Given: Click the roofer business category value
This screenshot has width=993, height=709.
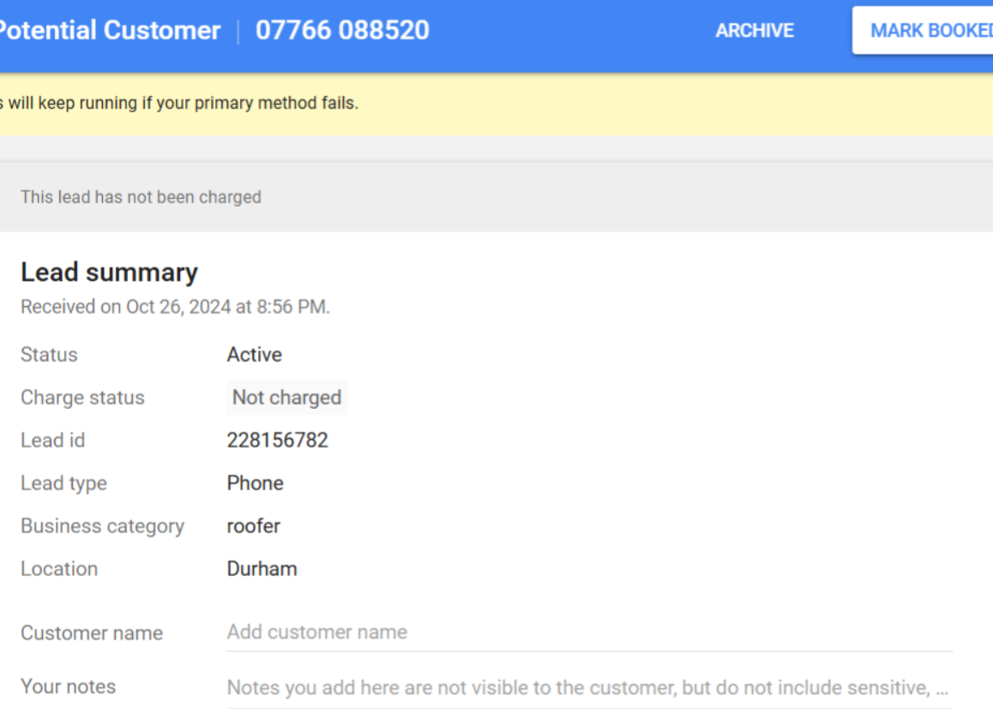Looking at the screenshot, I should [253, 526].
